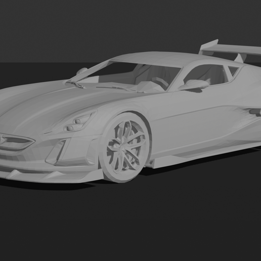Screen dimensions: 261x261
Task: Select the car's front wheel rim
Action: 126,147
